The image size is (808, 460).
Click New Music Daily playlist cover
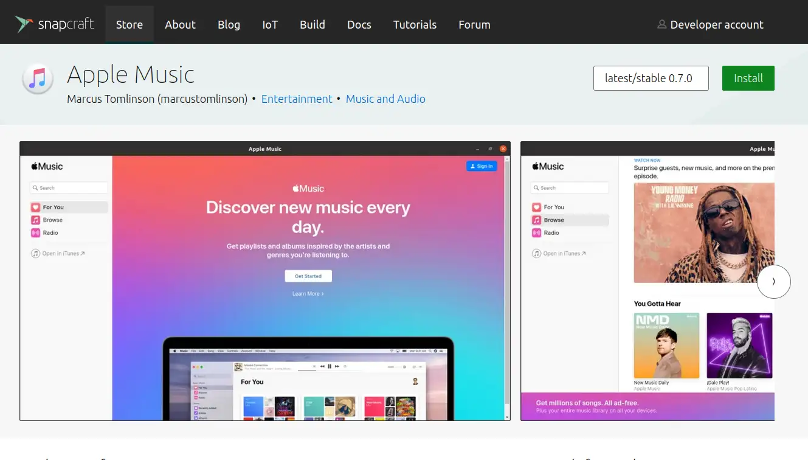667,346
